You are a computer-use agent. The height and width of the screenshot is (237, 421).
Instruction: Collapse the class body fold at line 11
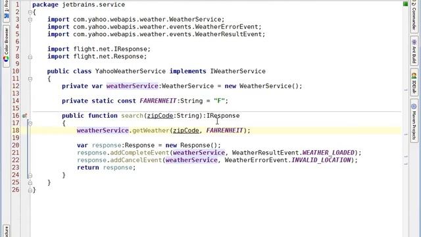[30, 79]
